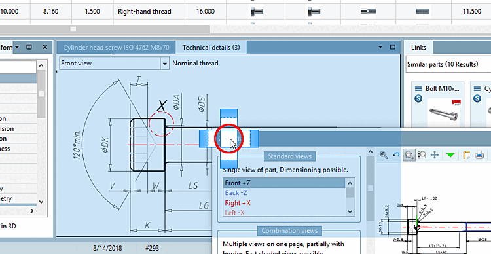Click the blue S badge under Bolt M10x
Image resolution: width=491 pixels, height=254 pixels.
coord(418,99)
